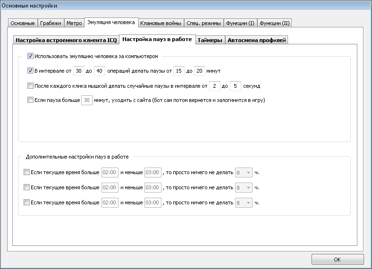This screenshot has width=372, height=269.
Task: Click the 03:00 field in second time row
Action: click(x=153, y=188)
